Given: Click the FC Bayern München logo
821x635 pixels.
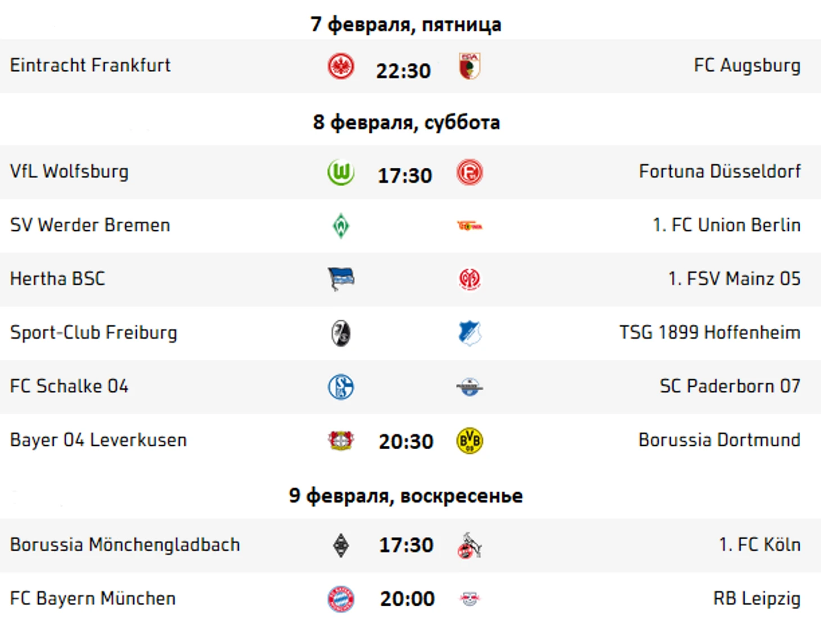Looking at the screenshot, I should point(341,599).
